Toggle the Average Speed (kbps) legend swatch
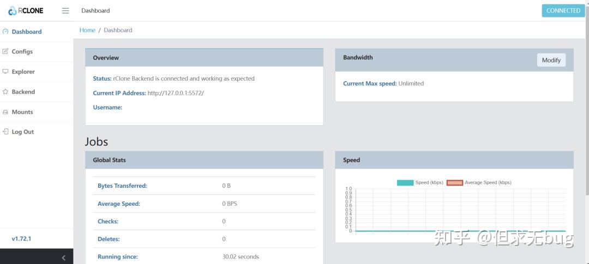Viewport: 589px width, 264px height. (x=454, y=183)
